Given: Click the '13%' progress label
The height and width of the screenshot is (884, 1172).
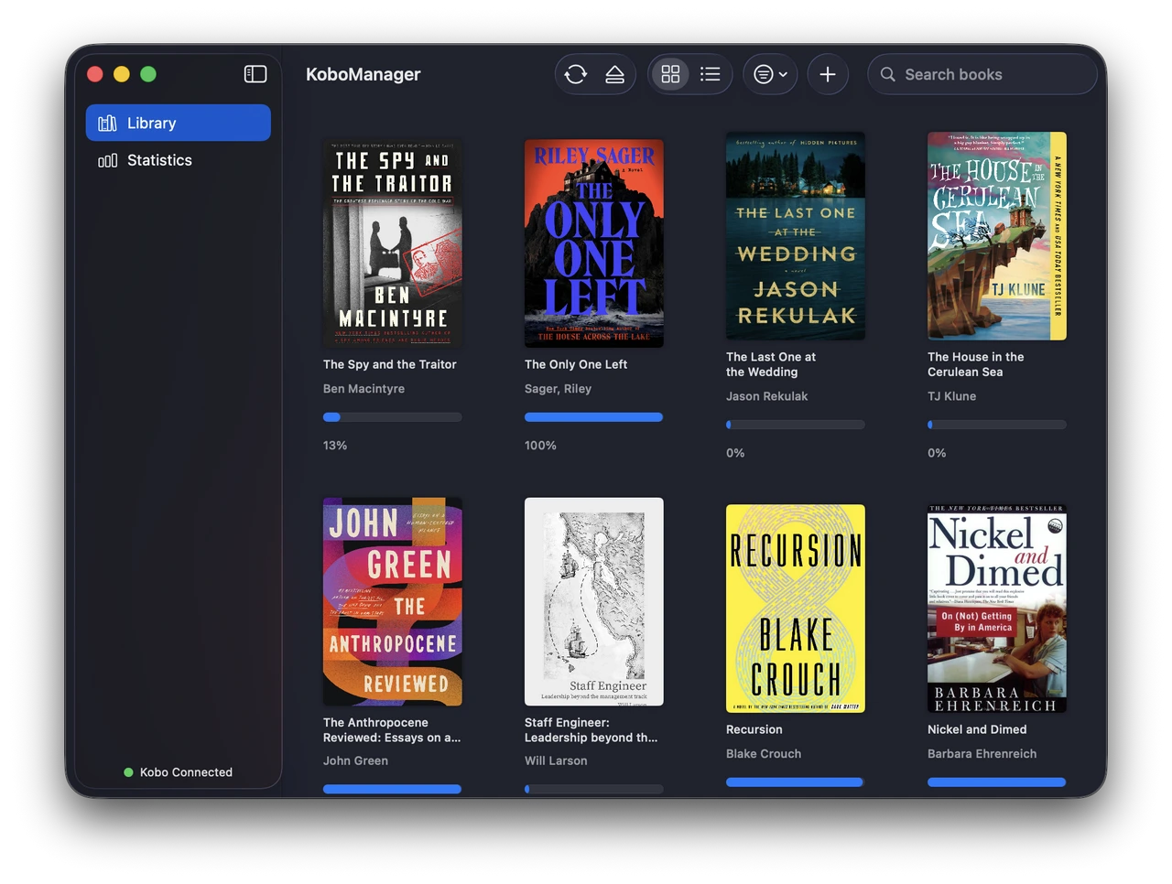Looking at the screenshot, I should pyautogui.click(x=335, y=446).
